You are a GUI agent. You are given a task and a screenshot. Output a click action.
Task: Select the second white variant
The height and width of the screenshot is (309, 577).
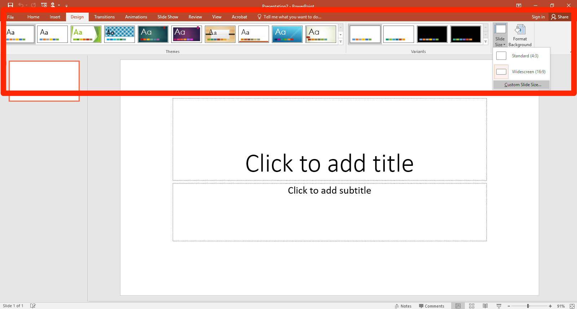[x=398, y=34]
